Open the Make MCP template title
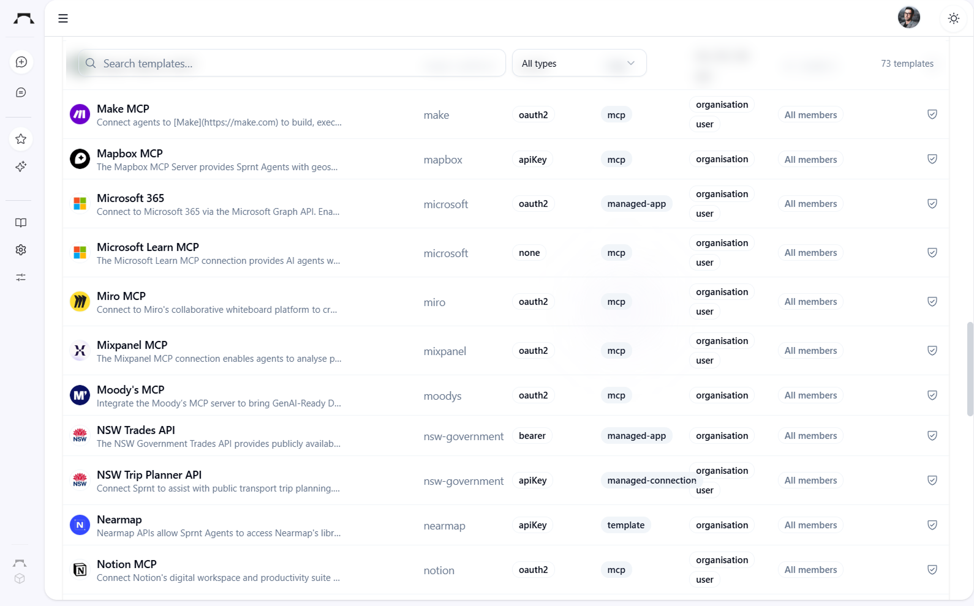Screen dimensions: 974x606 click(x=123, y=108)
